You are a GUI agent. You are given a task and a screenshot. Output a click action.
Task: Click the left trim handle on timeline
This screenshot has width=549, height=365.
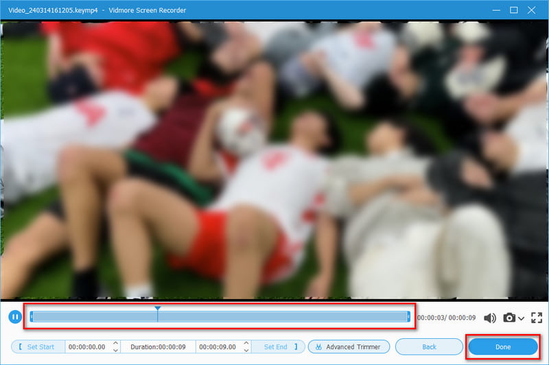click(30, 316)
